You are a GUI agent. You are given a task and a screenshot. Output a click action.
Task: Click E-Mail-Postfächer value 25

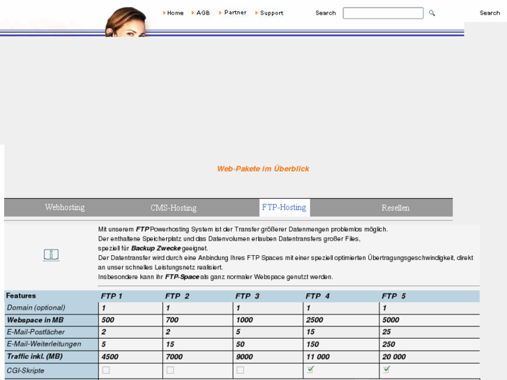[x=386, y=332]
